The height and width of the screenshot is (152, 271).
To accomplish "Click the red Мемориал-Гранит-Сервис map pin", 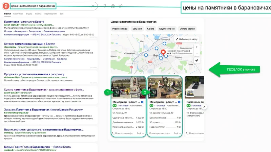I will coord(163,52).
